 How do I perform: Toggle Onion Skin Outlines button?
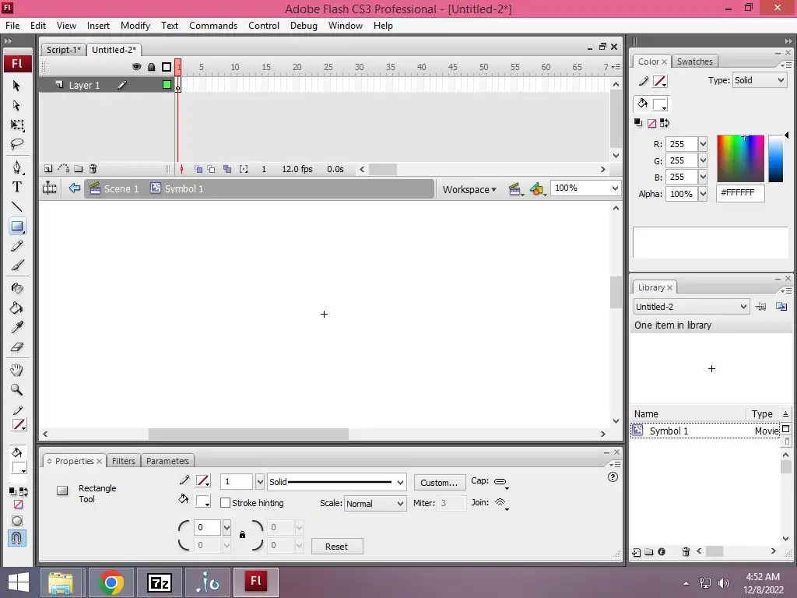(x=211, y=169)
